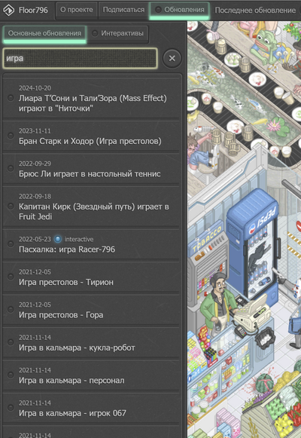Open the Подписаться tab

[123, 10]
